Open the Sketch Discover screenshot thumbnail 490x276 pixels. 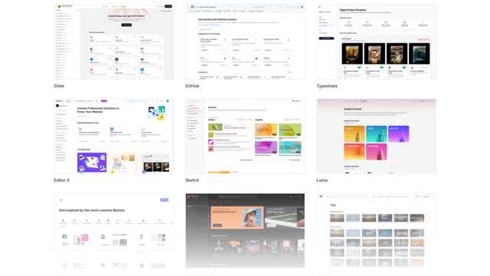coord(245,136)
